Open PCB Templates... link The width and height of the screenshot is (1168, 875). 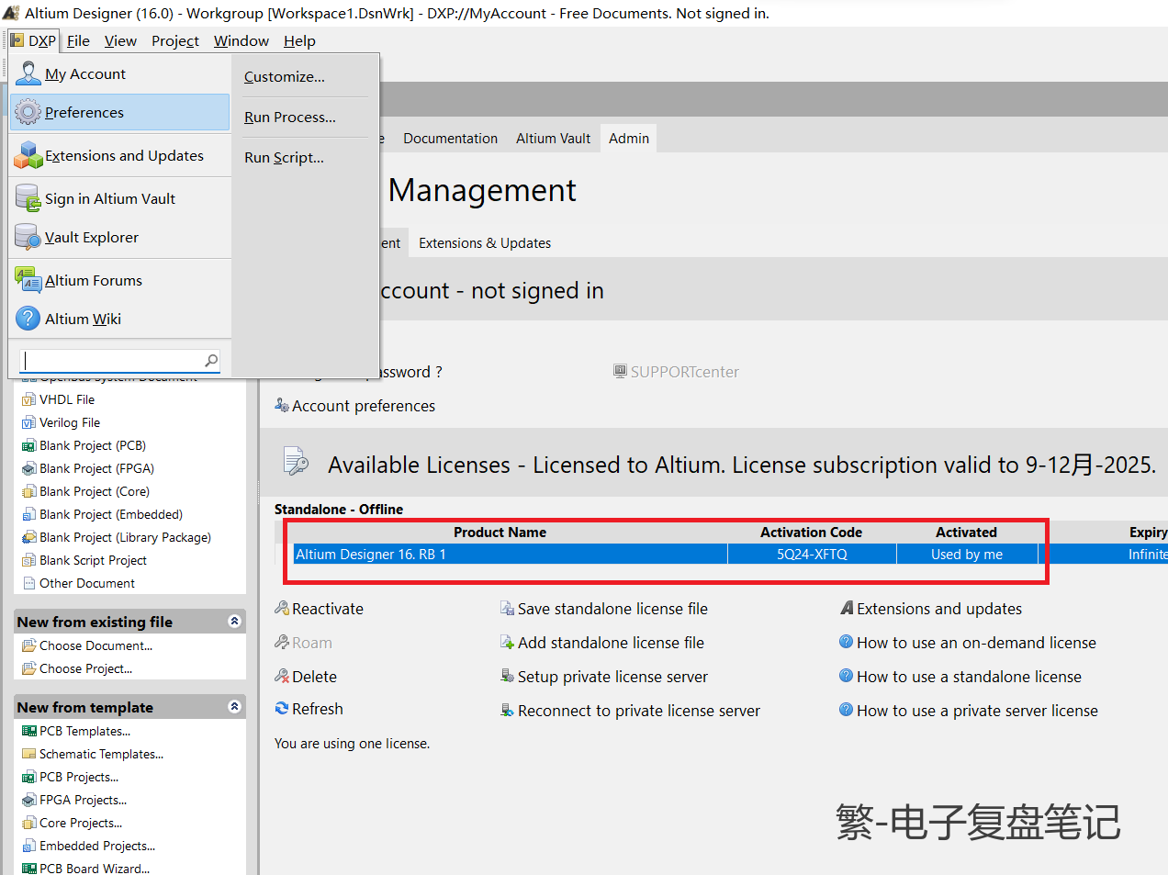[x=84, y=731]
